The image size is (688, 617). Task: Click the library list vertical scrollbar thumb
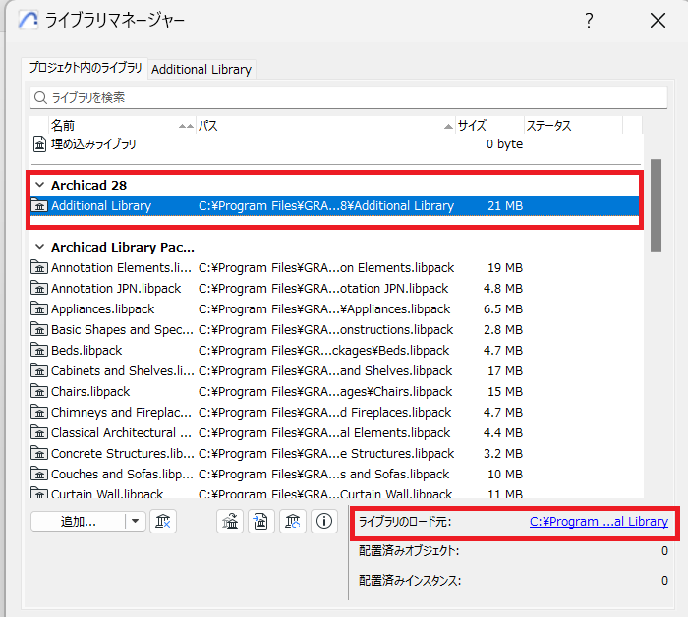(656, 204)
